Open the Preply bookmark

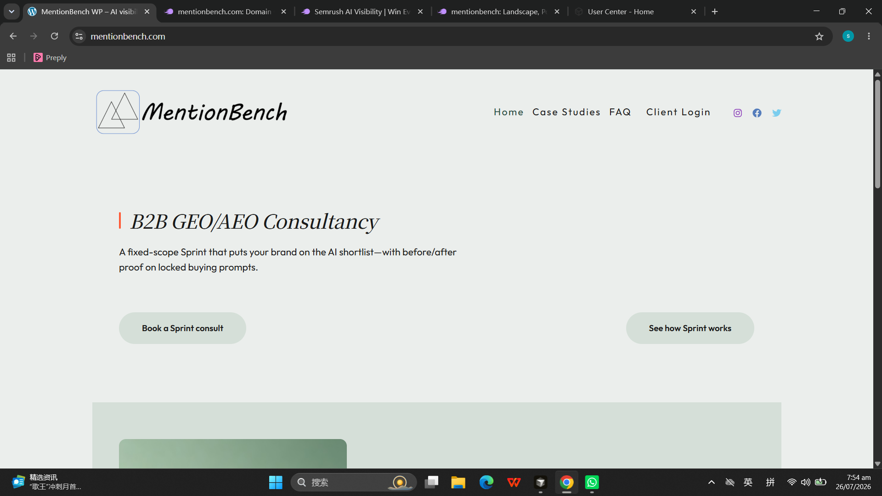50,57
